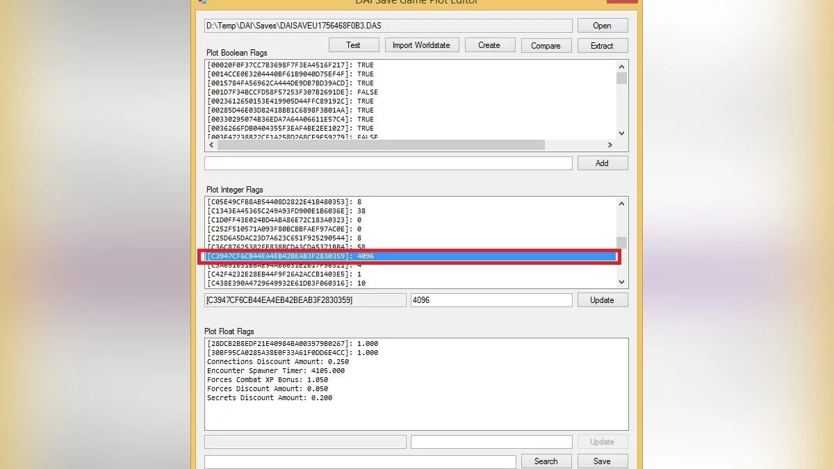Click the integer value field showing 4096
The width and height of the screenshot is (834, 469).
coord(491,300)
